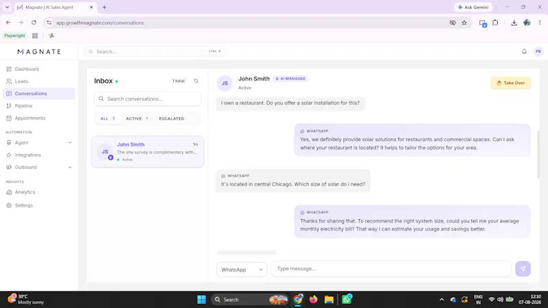Click message about central Chicago location
The height and width of the screenshot is (308, 548).
click(x=293, y=181)
